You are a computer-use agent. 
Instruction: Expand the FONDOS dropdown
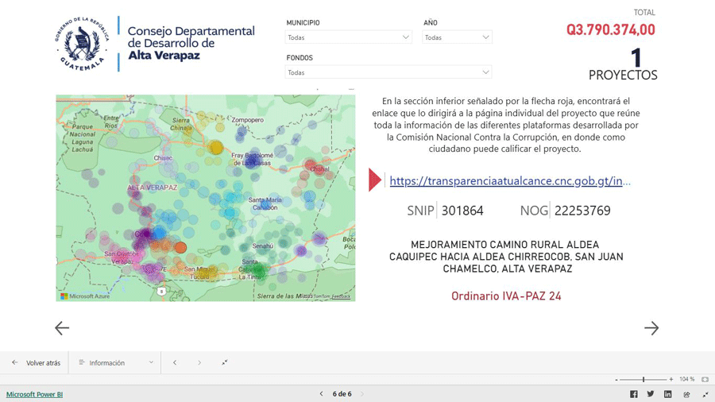(388, 72)
